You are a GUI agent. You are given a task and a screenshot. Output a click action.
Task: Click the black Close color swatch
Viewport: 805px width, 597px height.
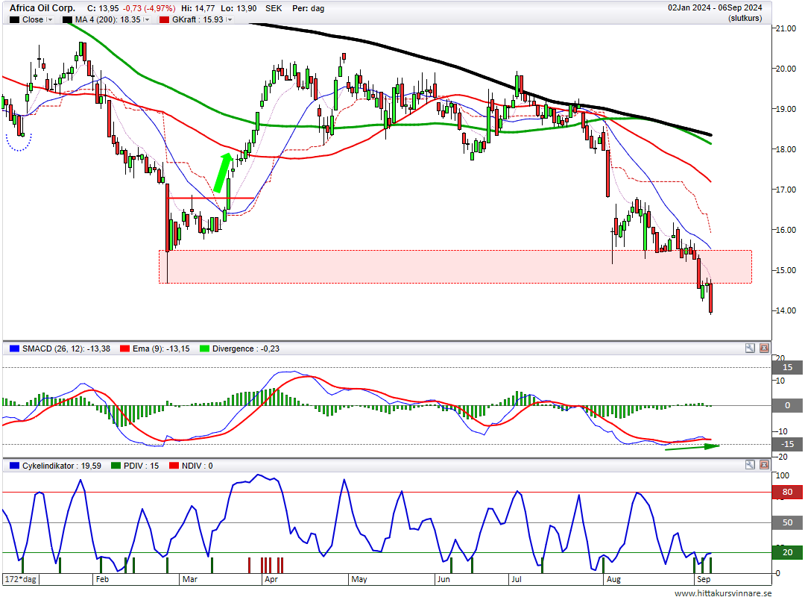click(x=14, y=19)
